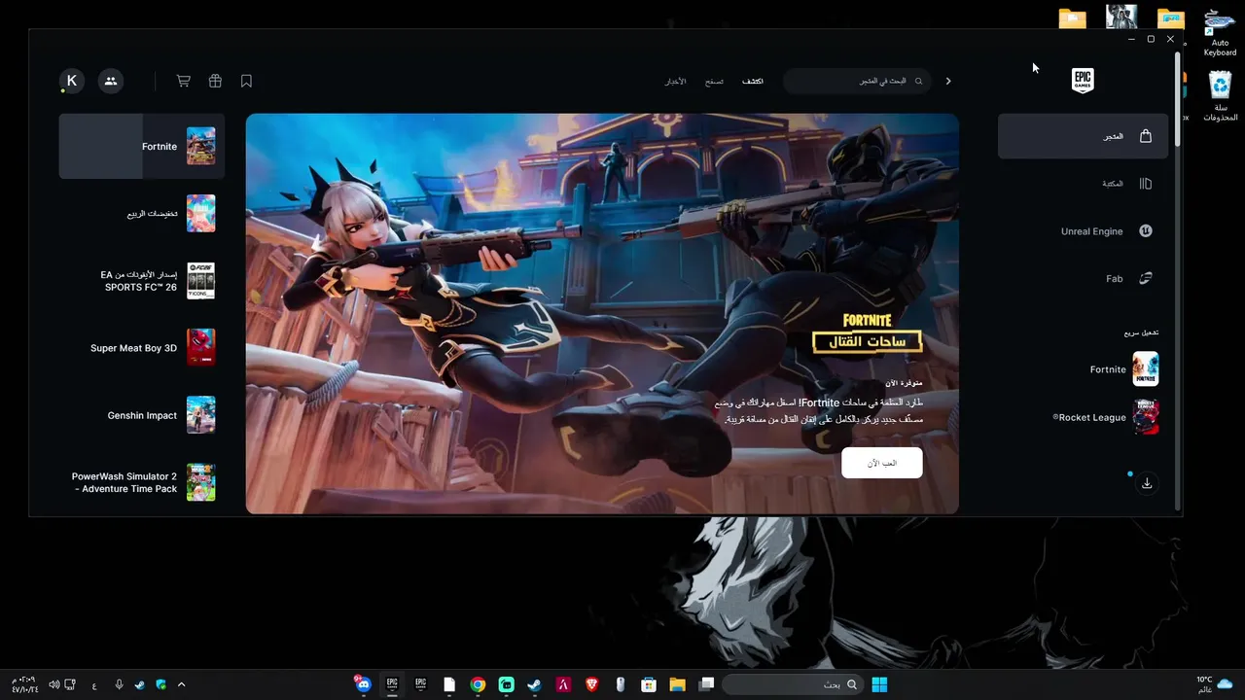This screenshot has width=1245, height=700.
Task: Click the taskbar search box بحث
Action: (793, 684)
